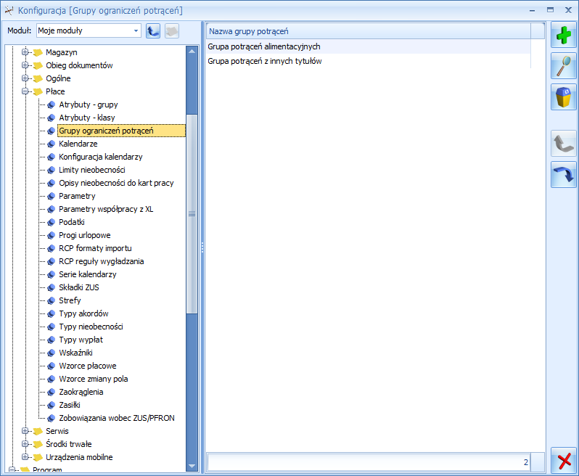Open Serie kalendarzy

tap(88, 274)
